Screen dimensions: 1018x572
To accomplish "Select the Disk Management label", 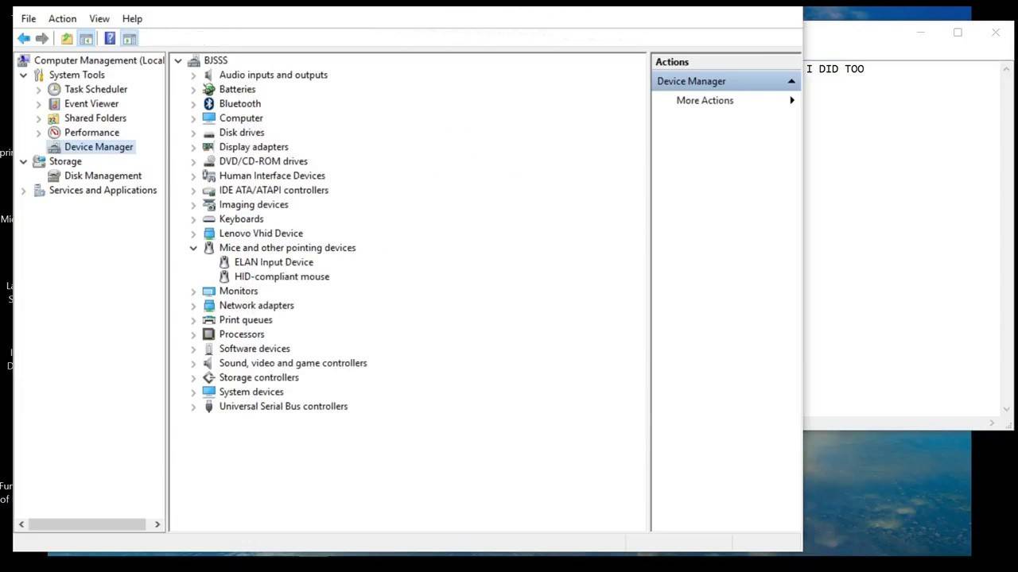I will click(x=103, y=176).
